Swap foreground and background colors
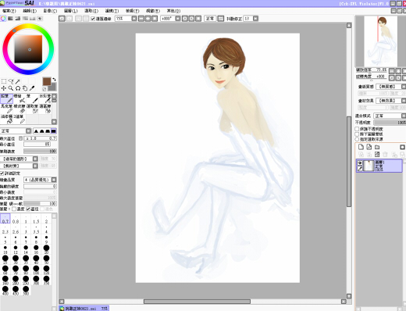The width and height of the screenshot is (406, 311). pos(54,80)
